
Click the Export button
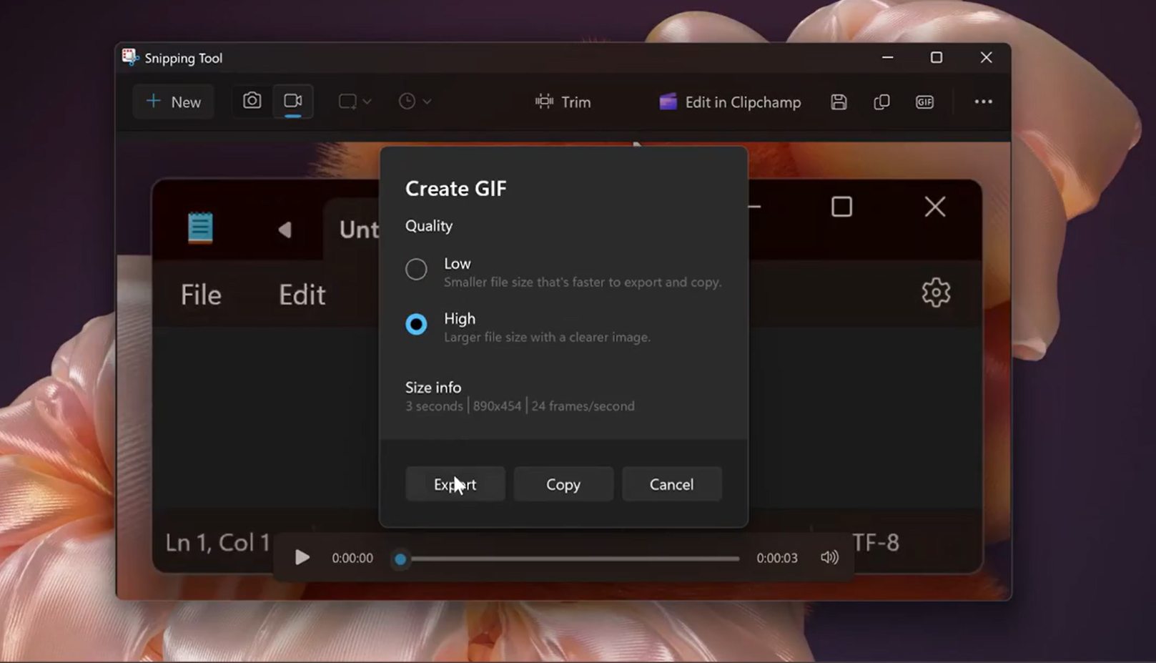point(455,484)
